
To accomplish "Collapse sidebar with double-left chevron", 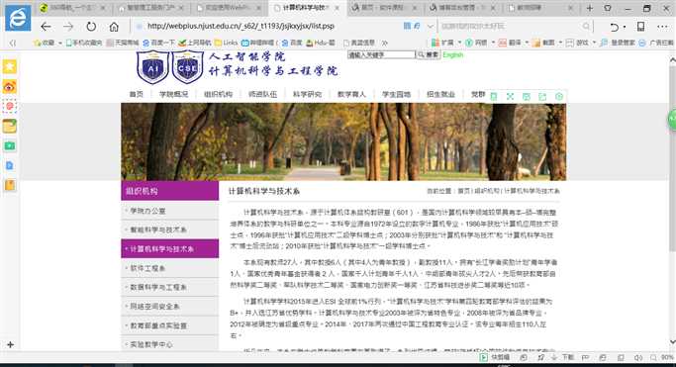I will tap(12, 43).
